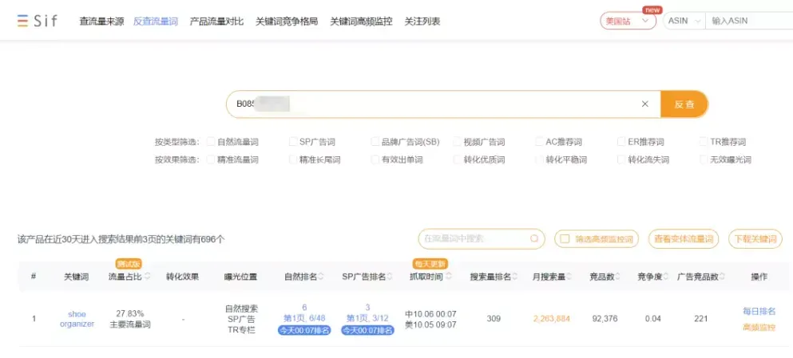Check the 自然流量词 filter

211,142
